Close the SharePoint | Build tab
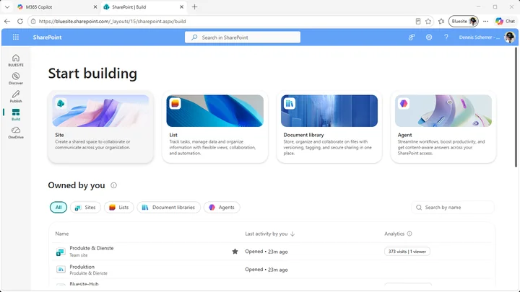The height and width of the screenshot is (292, 520). point(181,7)
